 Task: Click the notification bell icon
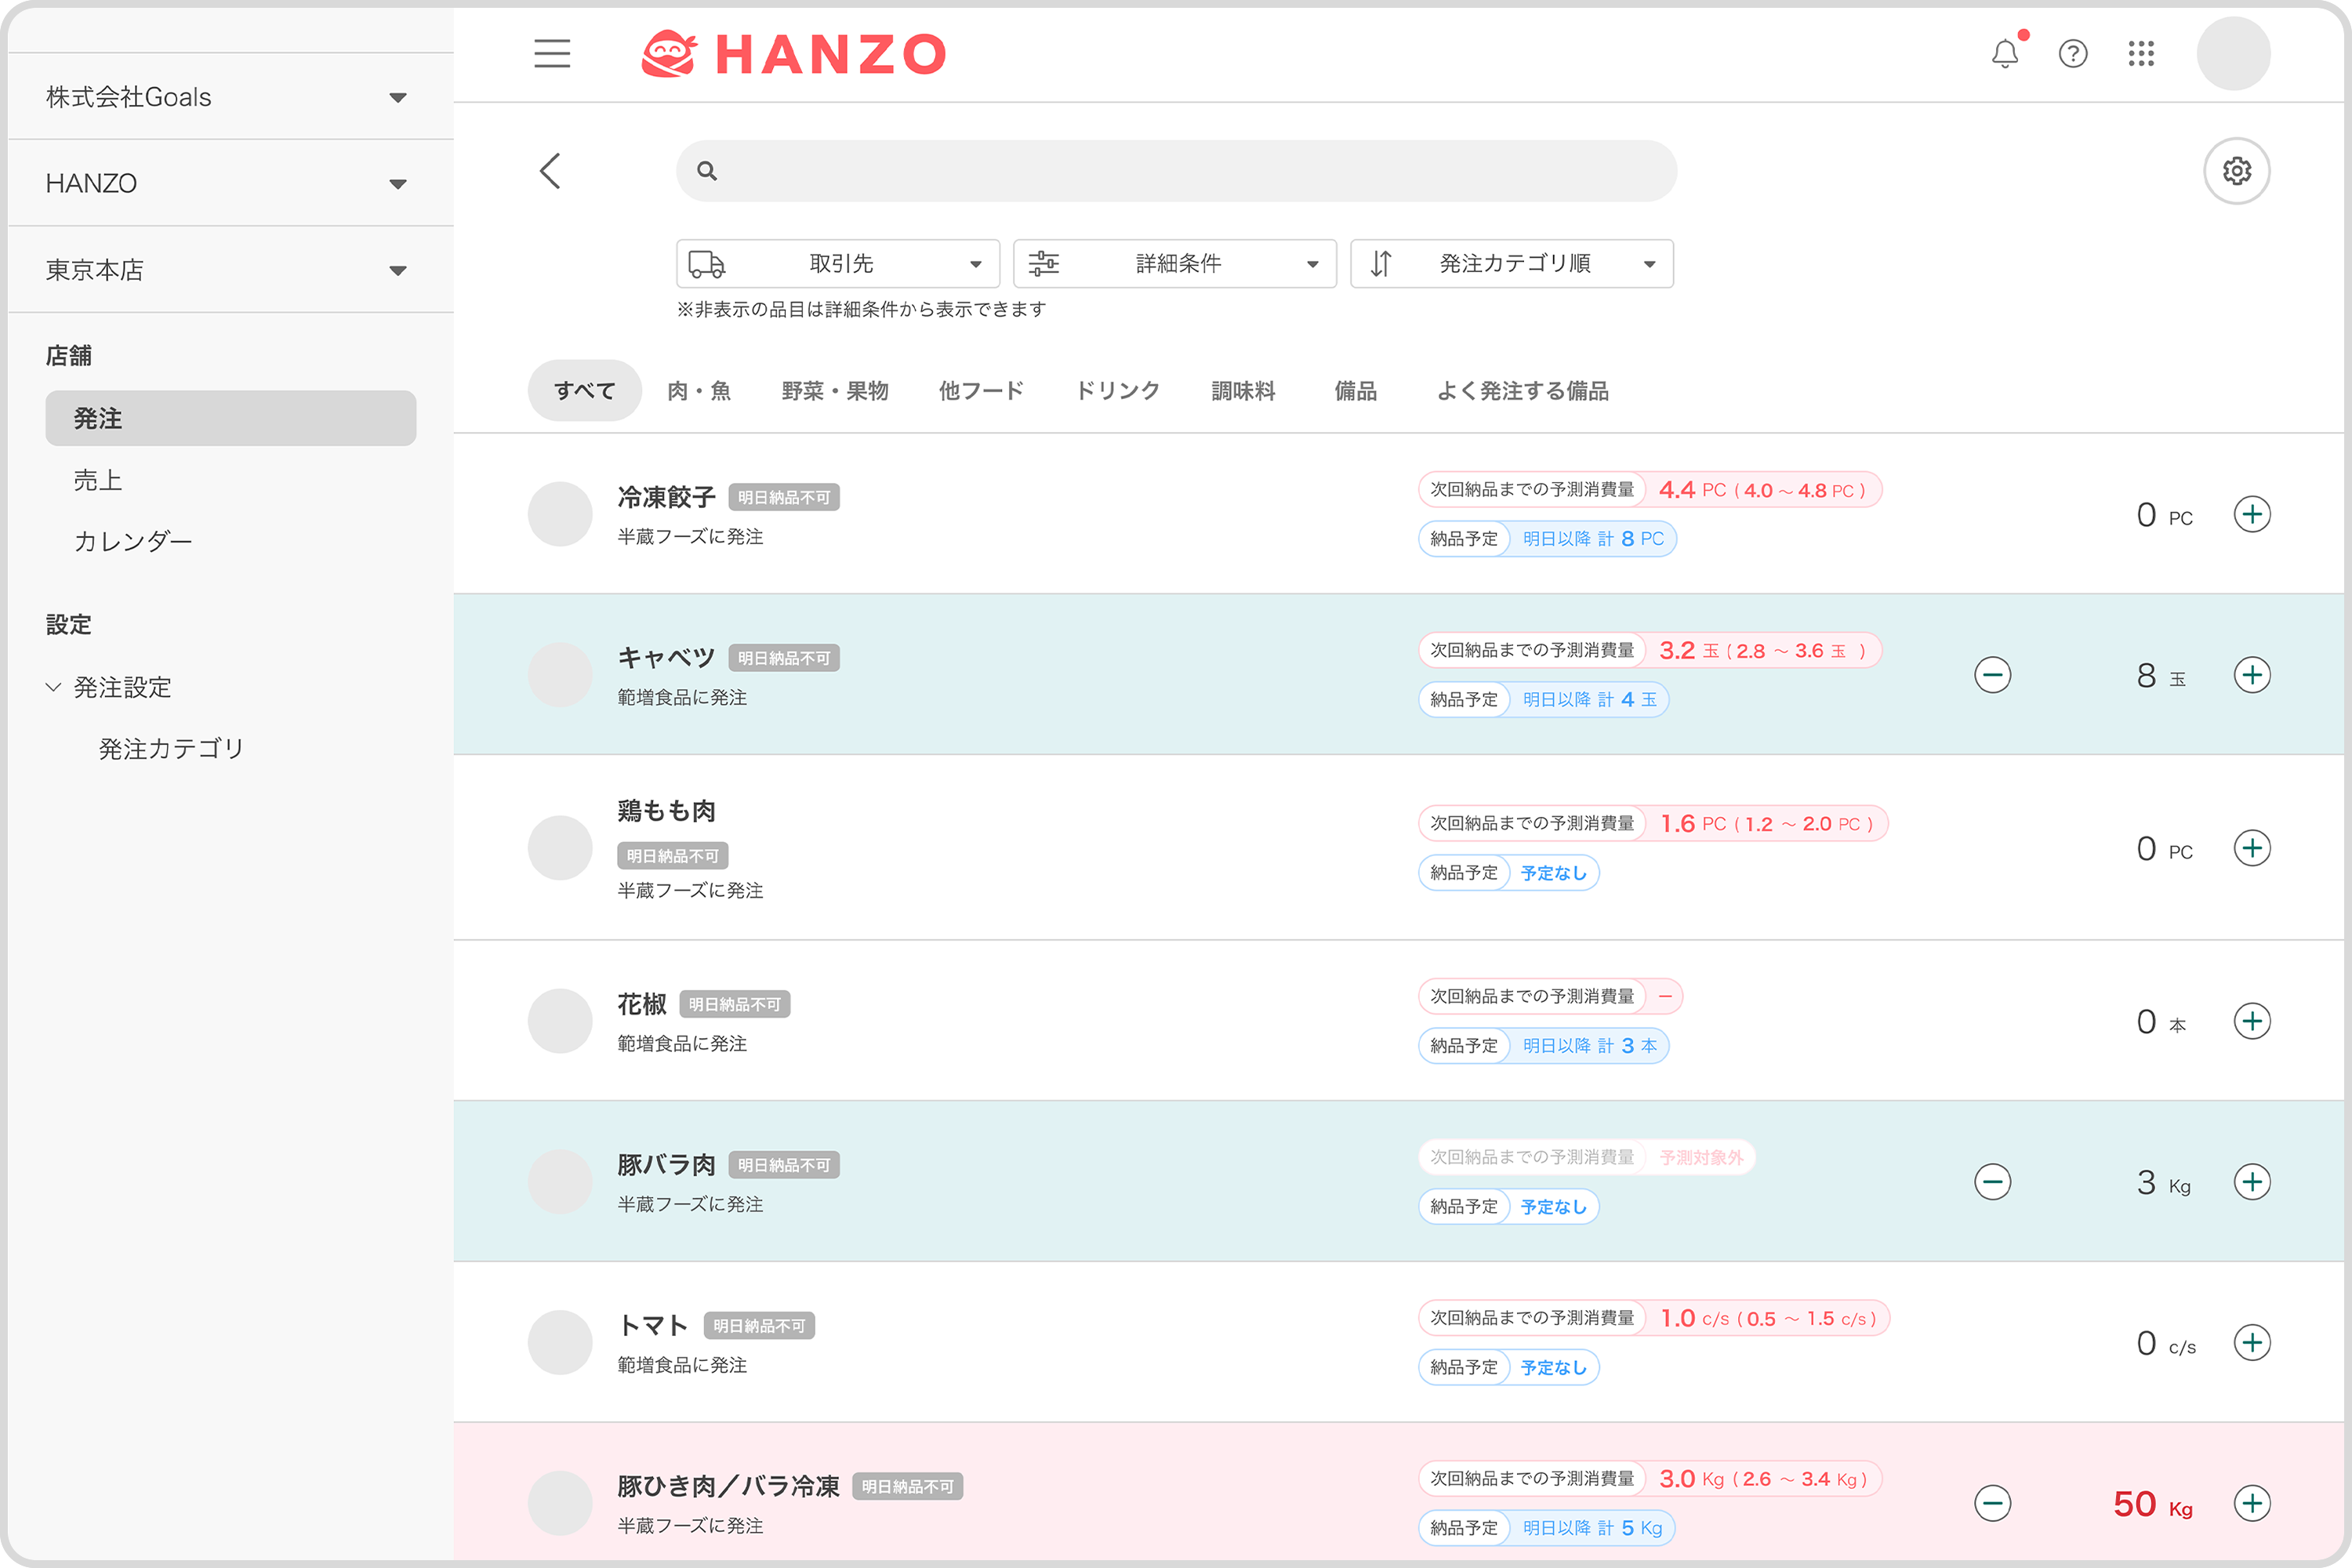(x=2004, y=53)
